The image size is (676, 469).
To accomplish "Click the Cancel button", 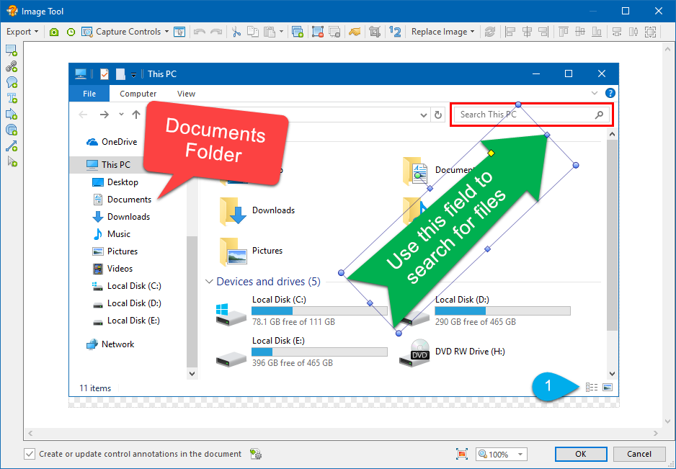I will coord(639,454).
